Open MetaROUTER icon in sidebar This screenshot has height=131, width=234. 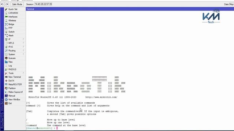tap(6, 84)
